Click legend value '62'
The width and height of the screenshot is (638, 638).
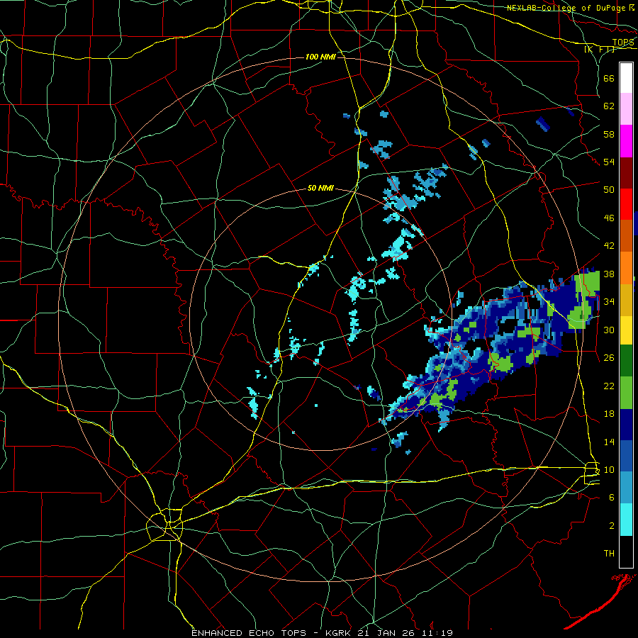click(x=609, y=106)
